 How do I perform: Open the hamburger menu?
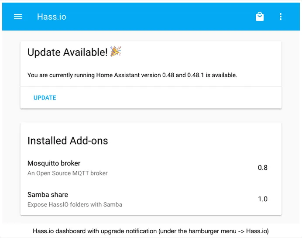(x=18, y=17)
